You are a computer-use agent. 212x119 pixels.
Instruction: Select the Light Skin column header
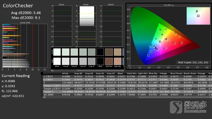(x=143, y=74)
